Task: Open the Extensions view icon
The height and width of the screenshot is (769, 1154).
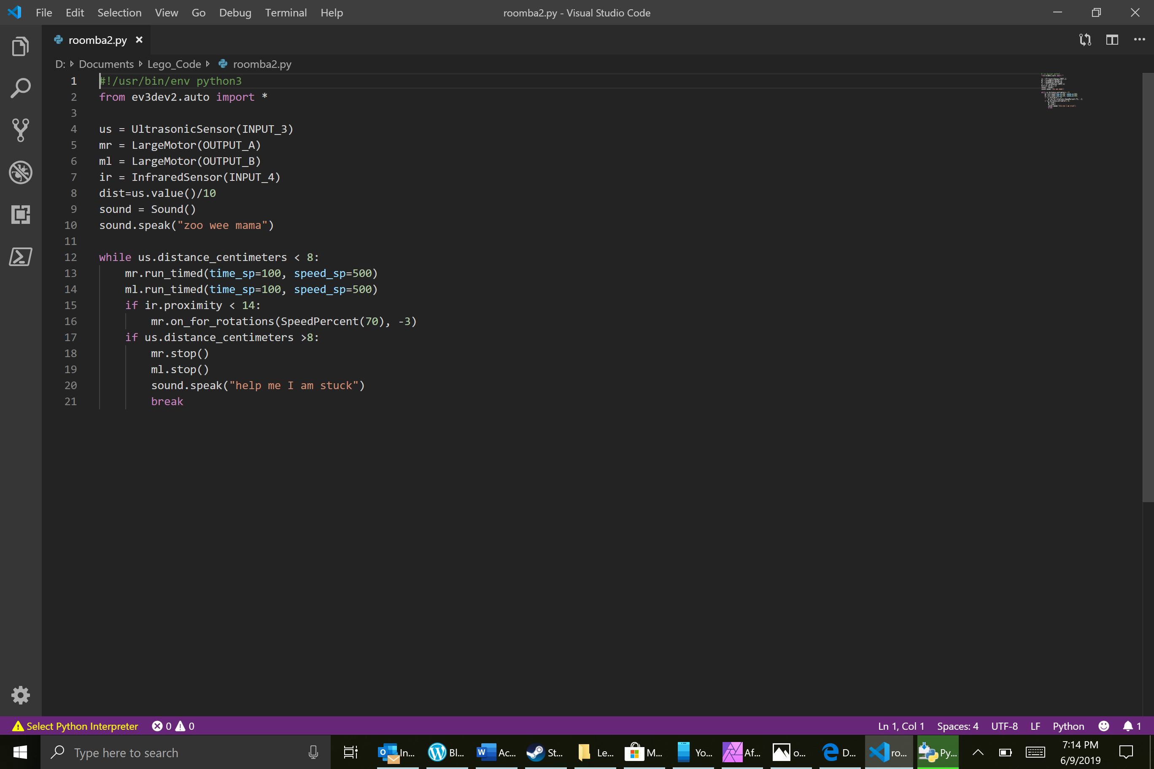Action: coord(20,214)
